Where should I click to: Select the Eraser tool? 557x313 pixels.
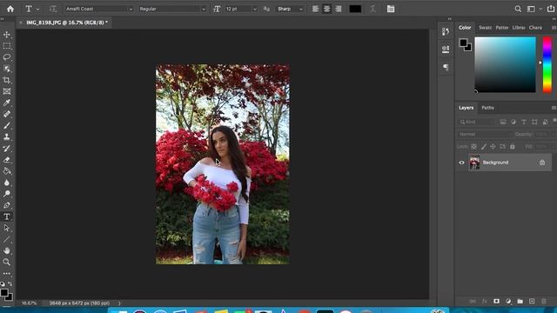pos(7,160)
